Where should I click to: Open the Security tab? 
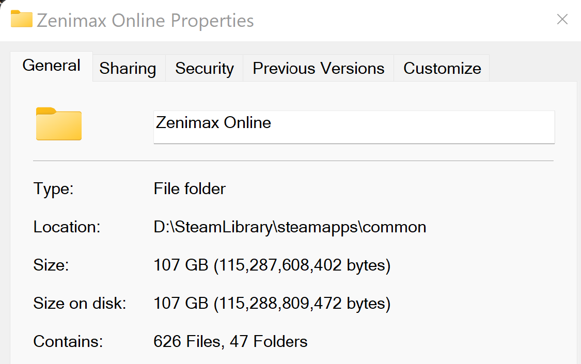[x=205, y=68]
